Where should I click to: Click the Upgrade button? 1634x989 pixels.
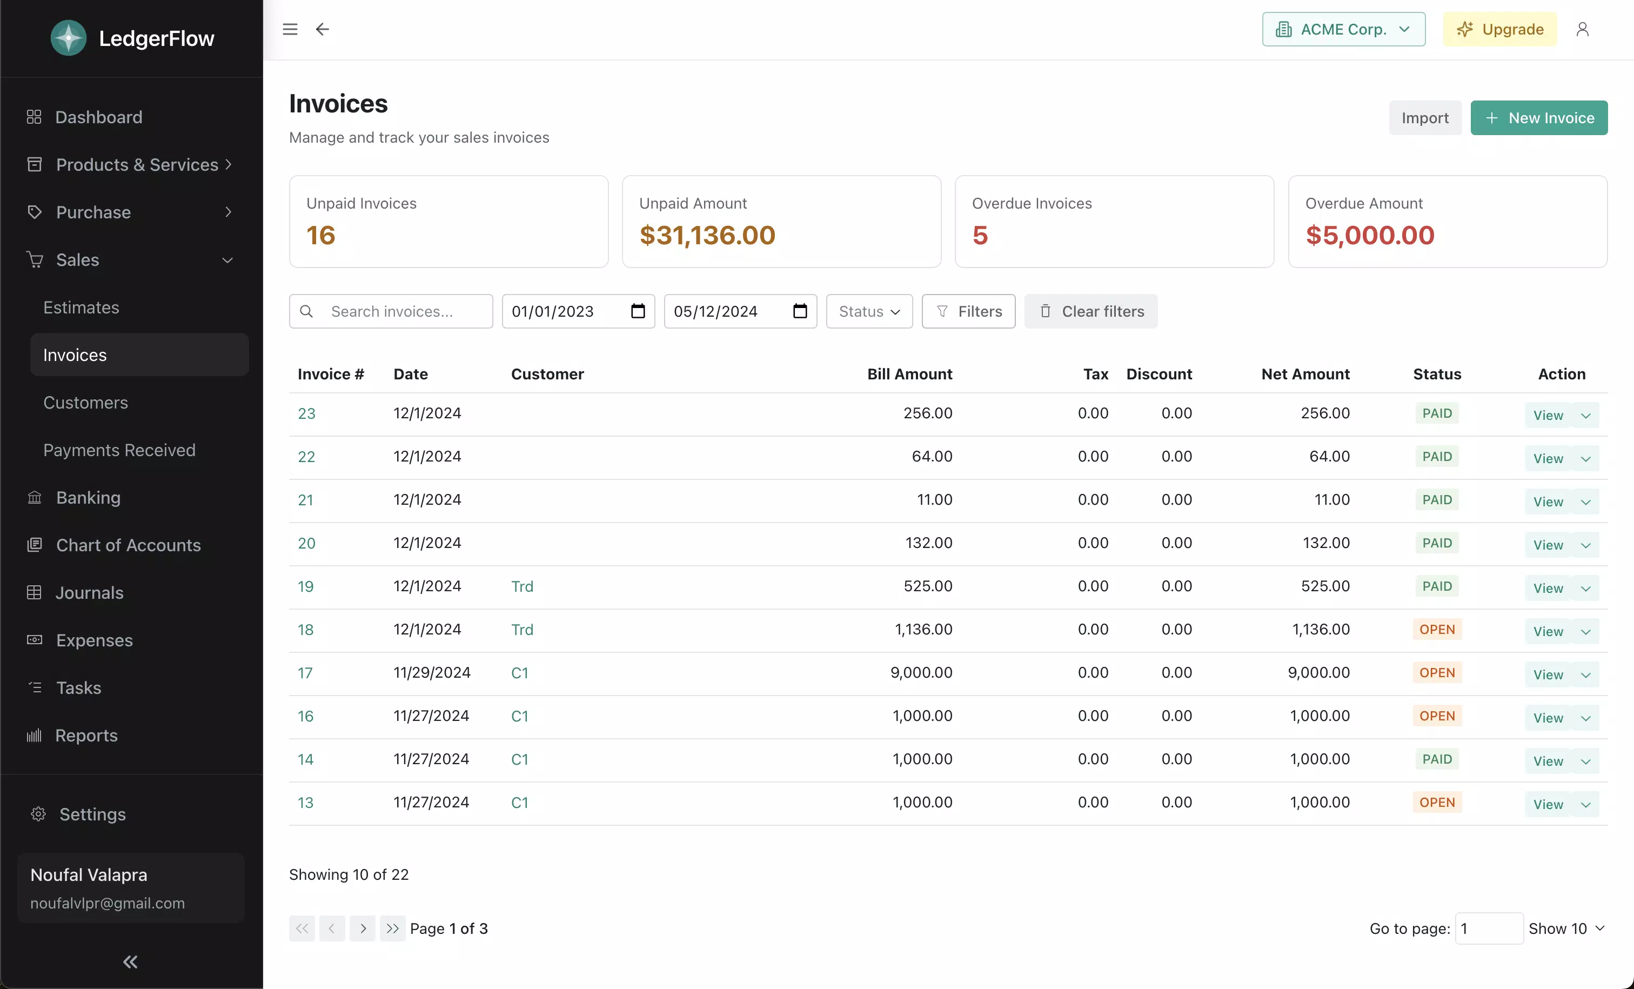1500,29
